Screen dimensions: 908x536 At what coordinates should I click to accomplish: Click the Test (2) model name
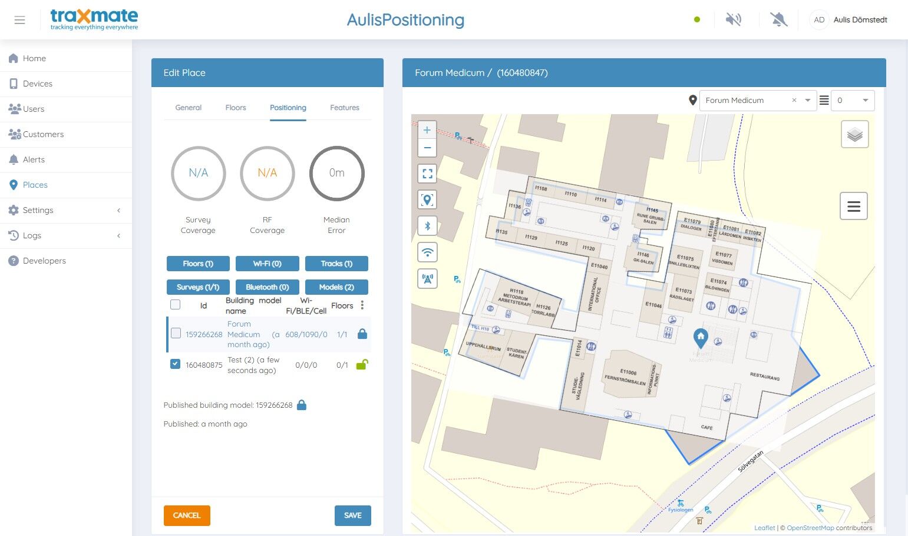point(253,365)
